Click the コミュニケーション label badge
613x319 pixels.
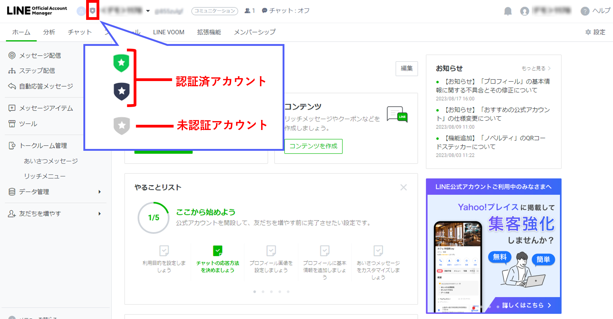click(x=215, y=11)
